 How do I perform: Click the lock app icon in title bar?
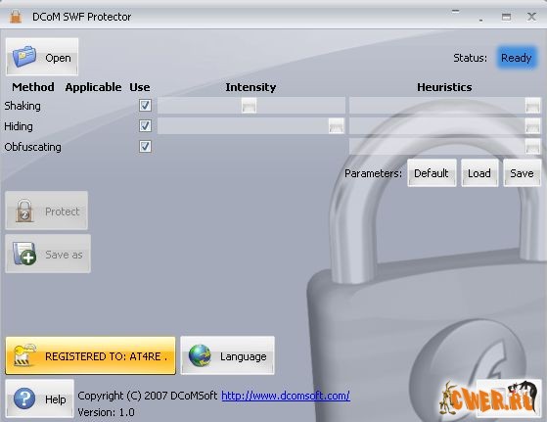tap(15, 17)
